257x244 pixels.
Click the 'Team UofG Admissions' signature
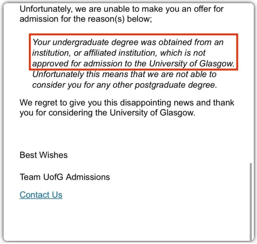tap(65, 177)
